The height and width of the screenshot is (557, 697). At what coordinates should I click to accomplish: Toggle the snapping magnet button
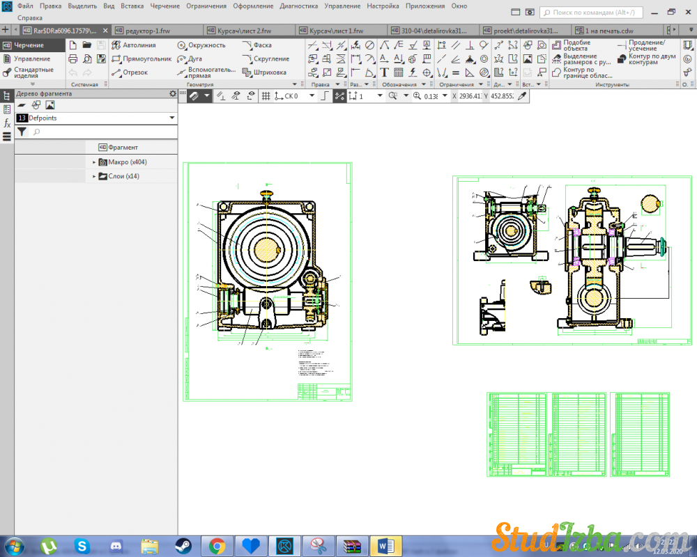click(194, 96)
